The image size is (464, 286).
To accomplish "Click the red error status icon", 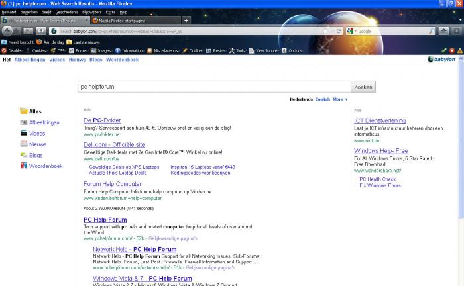I will 452,50.
